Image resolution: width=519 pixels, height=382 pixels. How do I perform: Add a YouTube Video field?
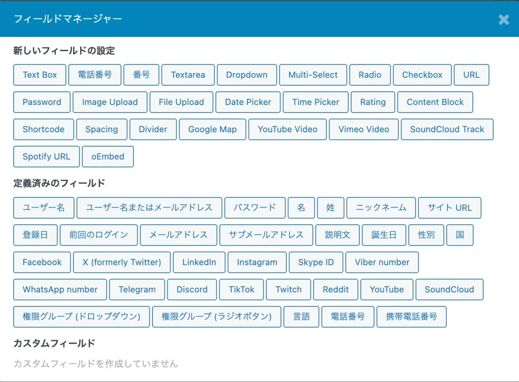point(288,129)
